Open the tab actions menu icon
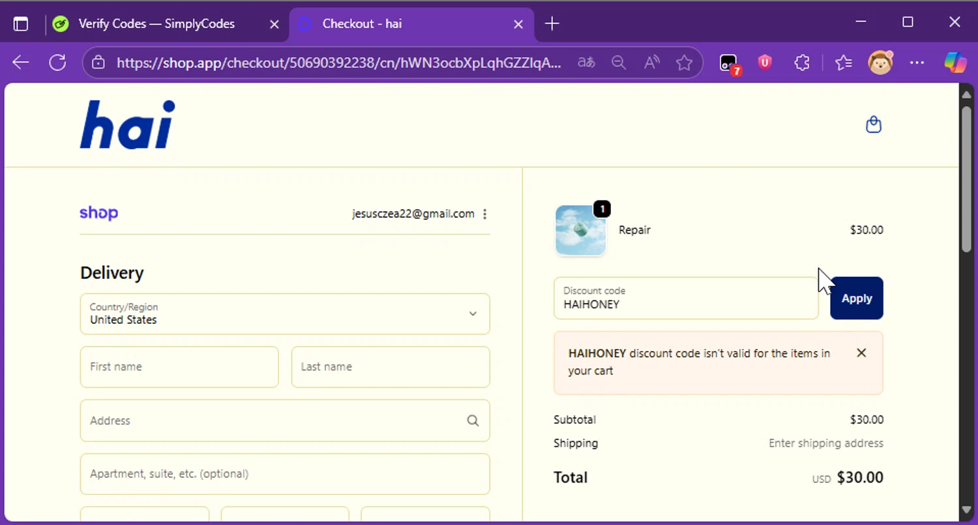 [21, 24]
